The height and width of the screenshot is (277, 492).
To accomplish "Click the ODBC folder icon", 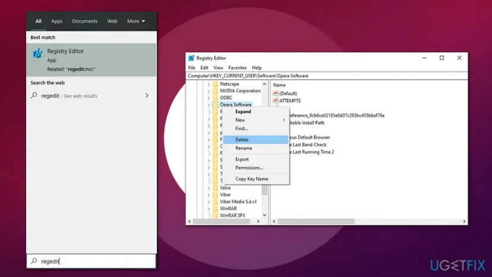I will [215, 97].
